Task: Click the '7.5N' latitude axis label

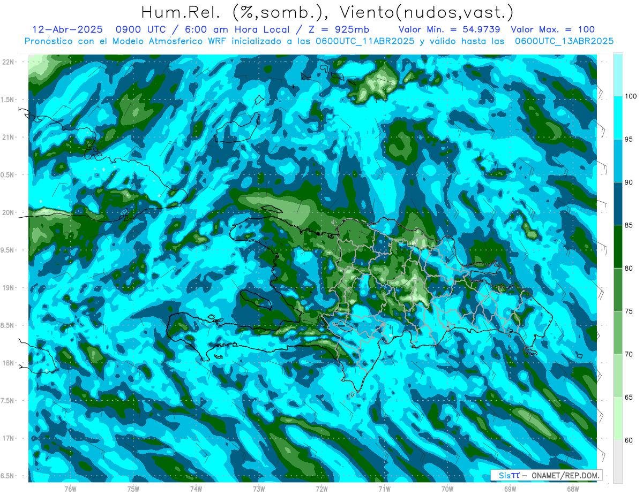Action: click(8, 400)
